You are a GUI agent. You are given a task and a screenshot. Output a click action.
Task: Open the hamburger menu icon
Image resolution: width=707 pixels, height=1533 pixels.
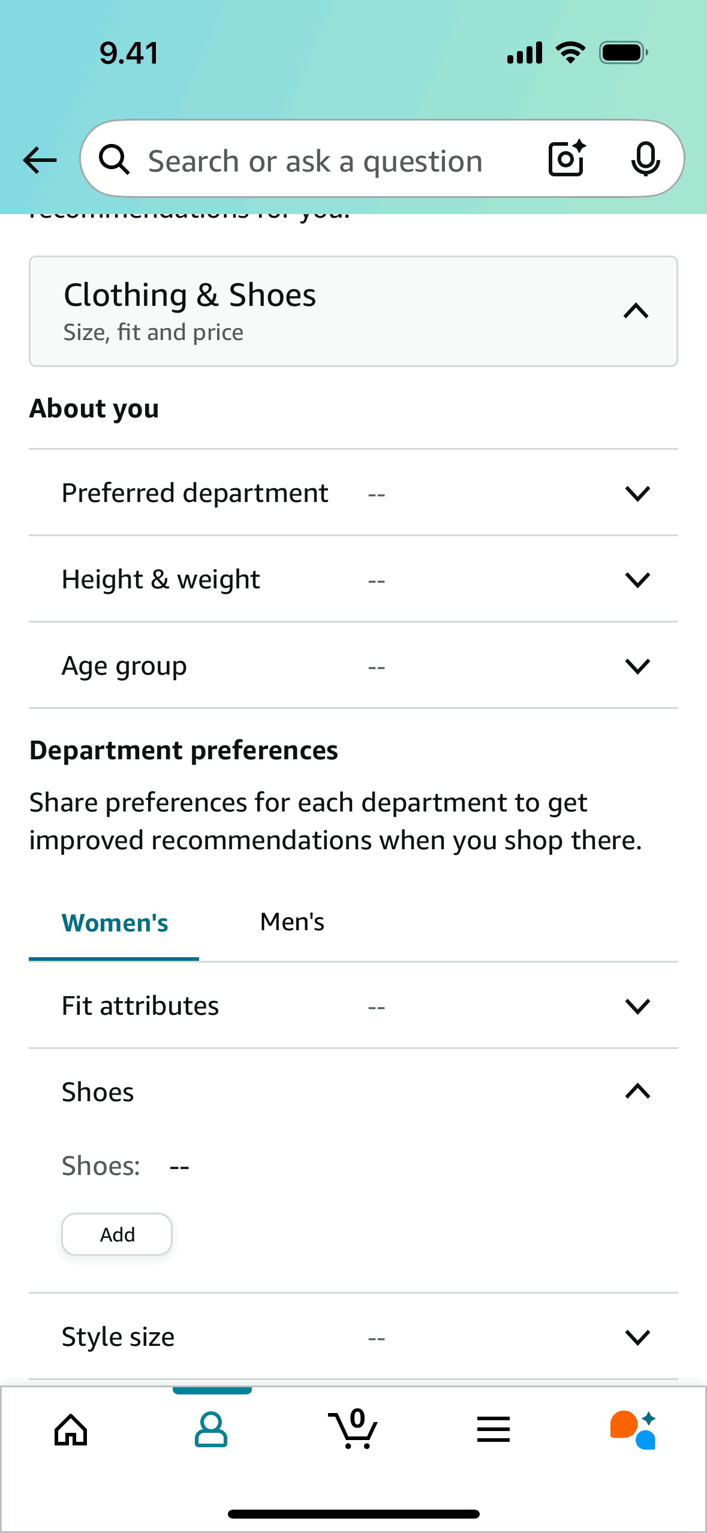(x=493, y=1430)
